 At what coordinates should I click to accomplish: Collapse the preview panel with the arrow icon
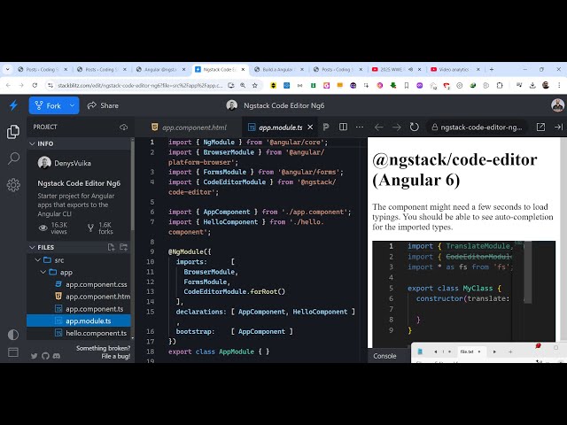tap(558, 127)
